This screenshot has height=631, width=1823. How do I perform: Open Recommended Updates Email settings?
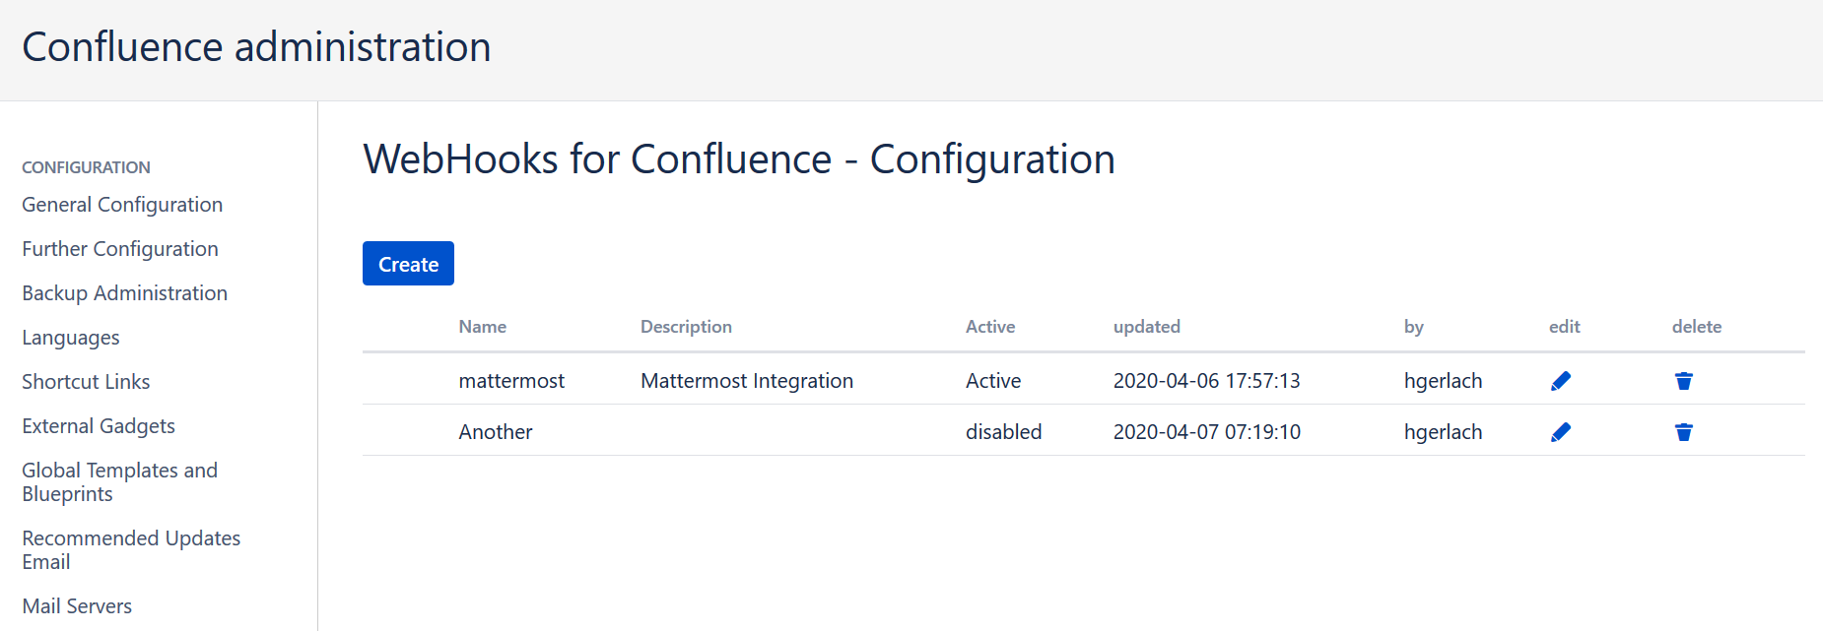[131, 550]
